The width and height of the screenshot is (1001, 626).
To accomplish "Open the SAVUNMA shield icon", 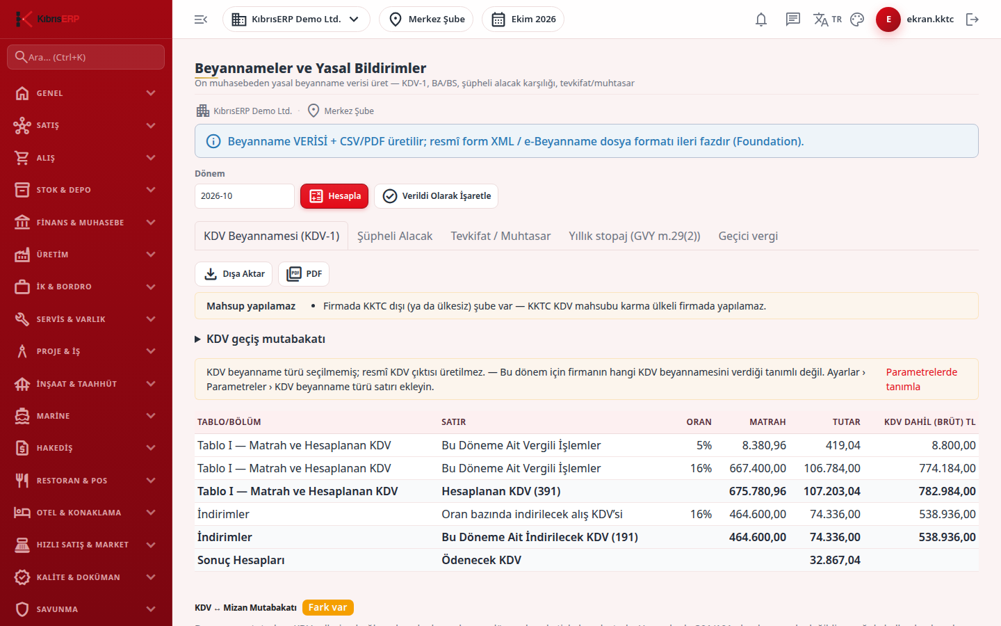I will [22, 609].
